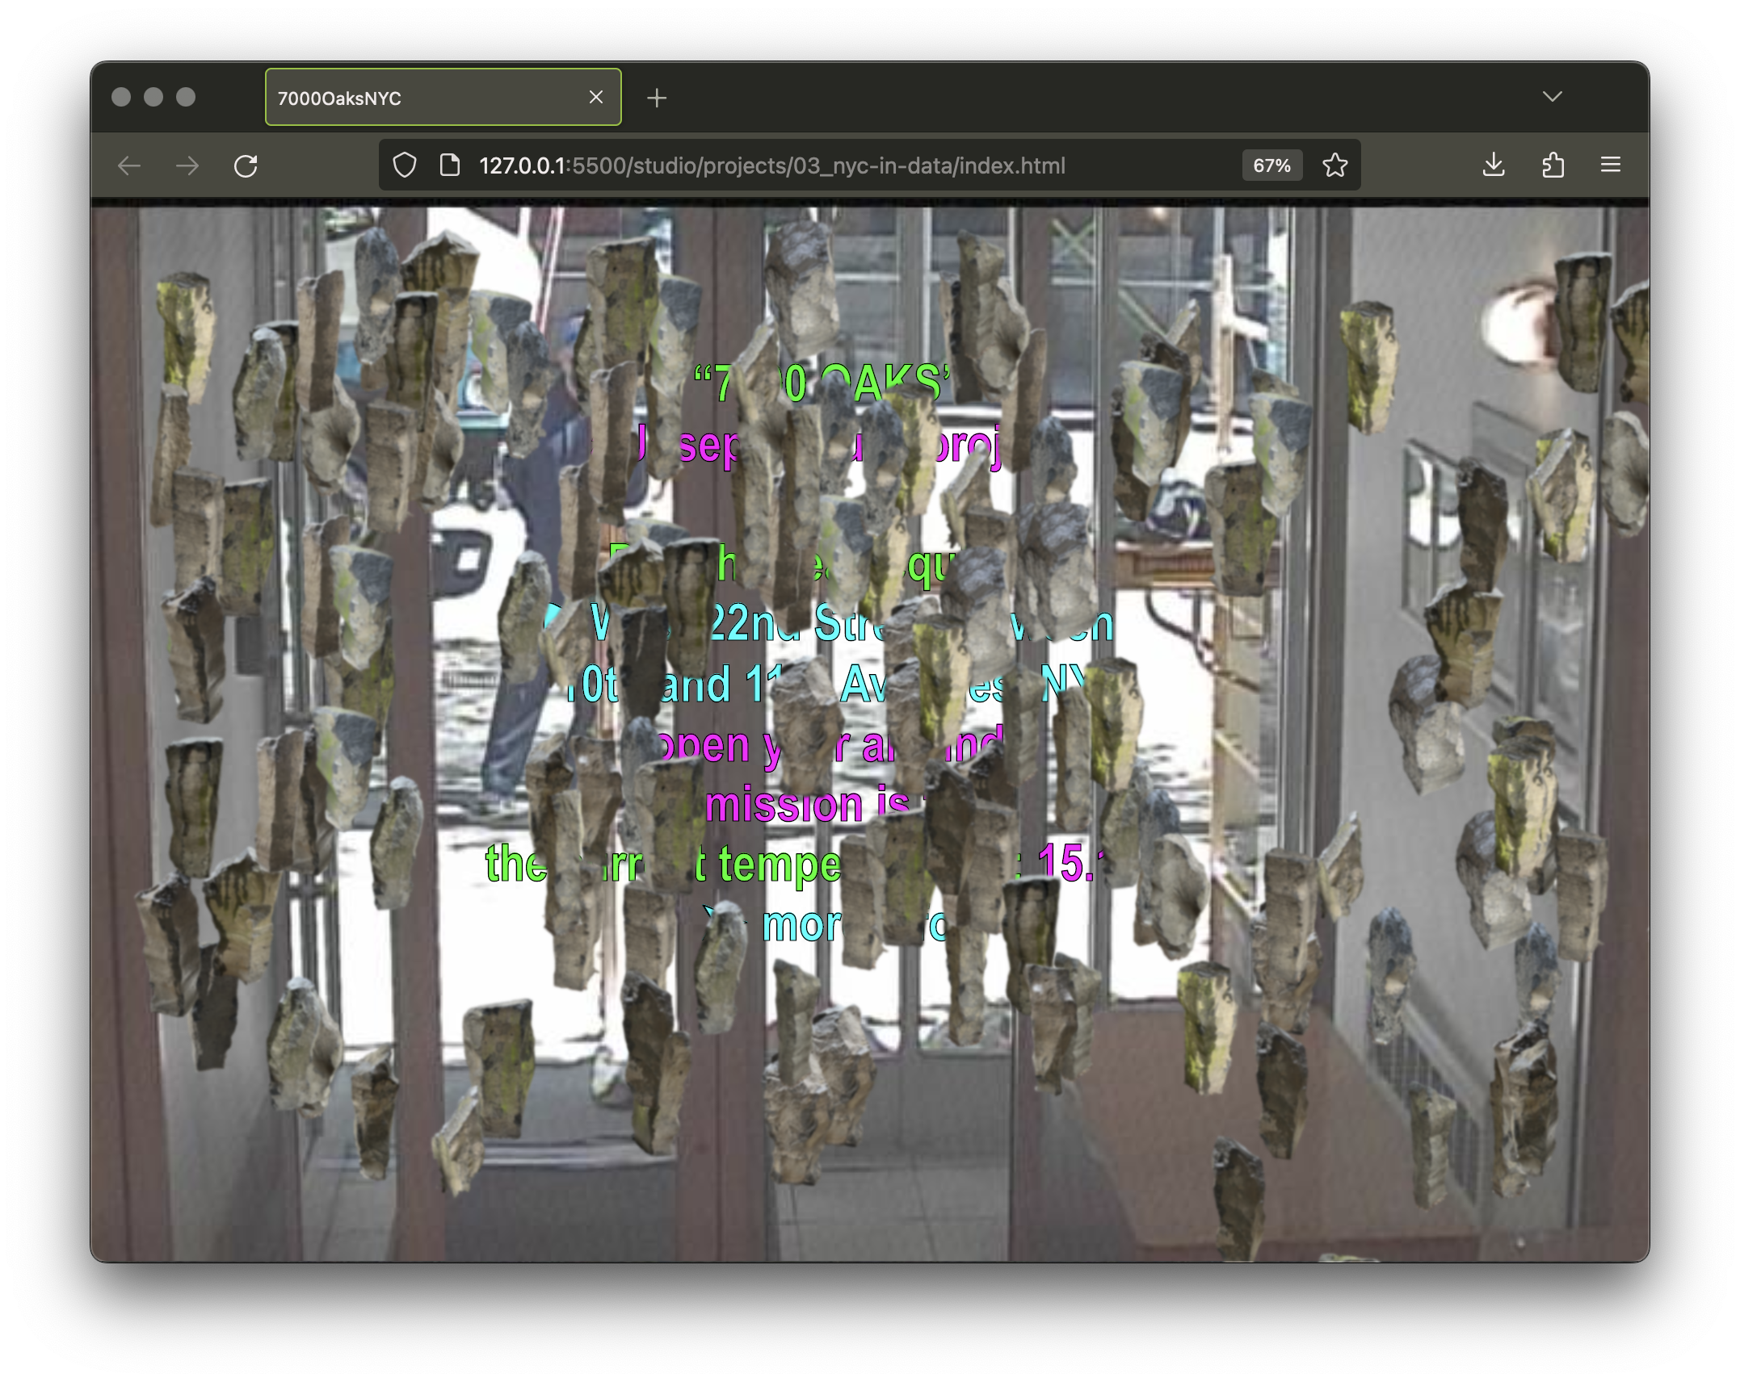Open the tracking protection shield icon
Screen dimensions: 1740x1382
404,165
